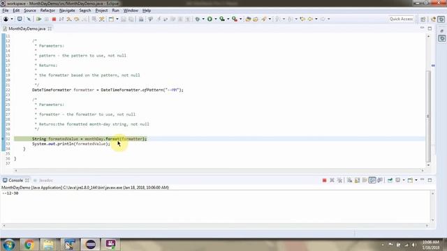Click the Resume green play toolbar icon
The width and height of the screenshot is (447, 251).
[x=38, y=19]
